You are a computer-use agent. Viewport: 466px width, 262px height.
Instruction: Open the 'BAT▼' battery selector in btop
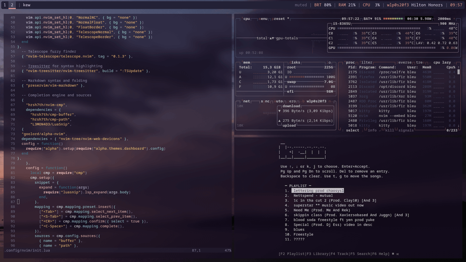pyautogui.click(x=368, y=19)
